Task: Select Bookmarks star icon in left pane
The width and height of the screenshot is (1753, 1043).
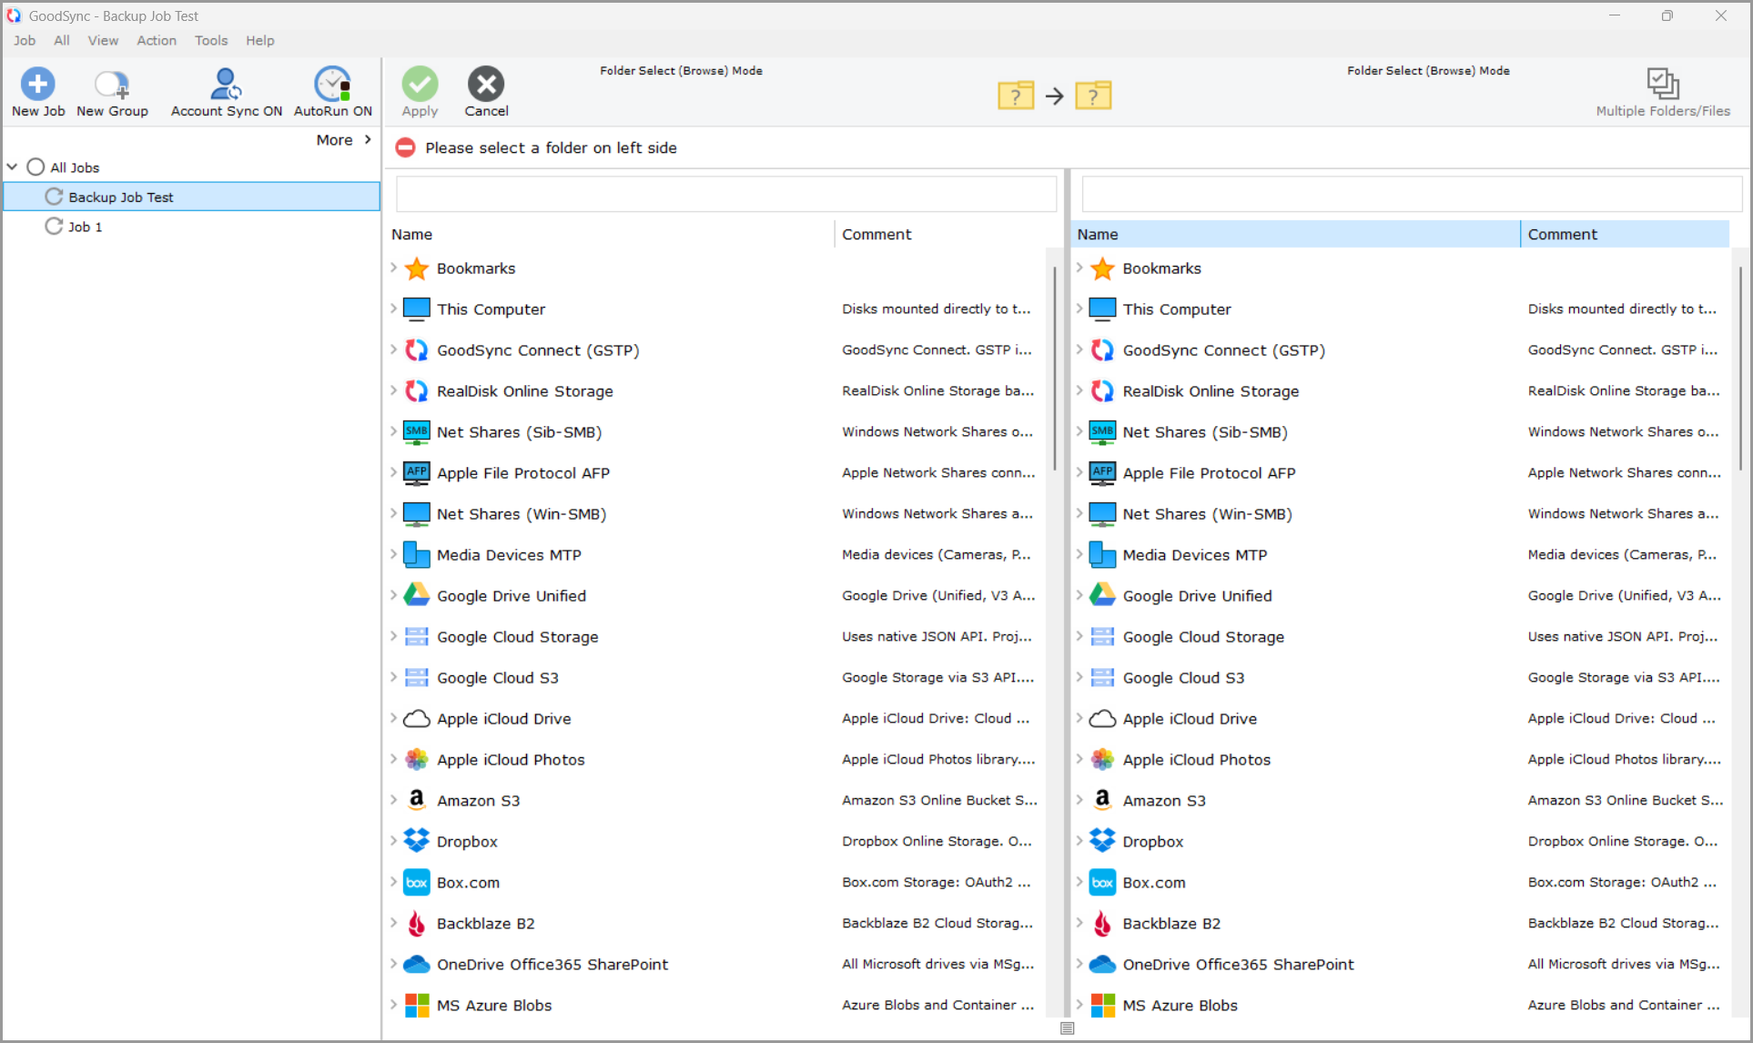Action: [417, 268]
